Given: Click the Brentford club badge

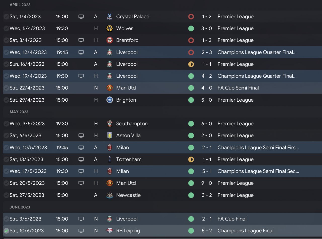Looking at the screenshot, I should point(110,40).
